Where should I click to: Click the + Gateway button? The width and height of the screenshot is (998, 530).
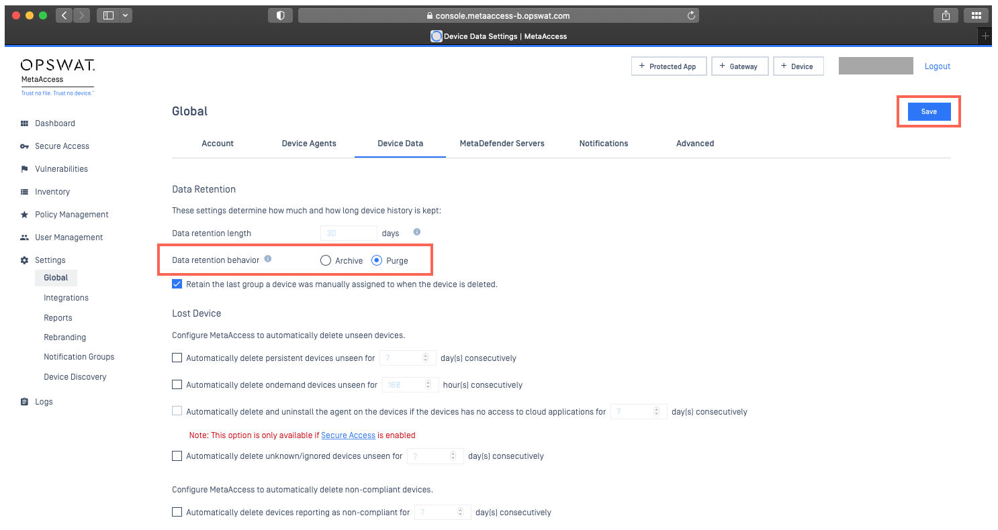pyautogui.click(x=739, y=66)
